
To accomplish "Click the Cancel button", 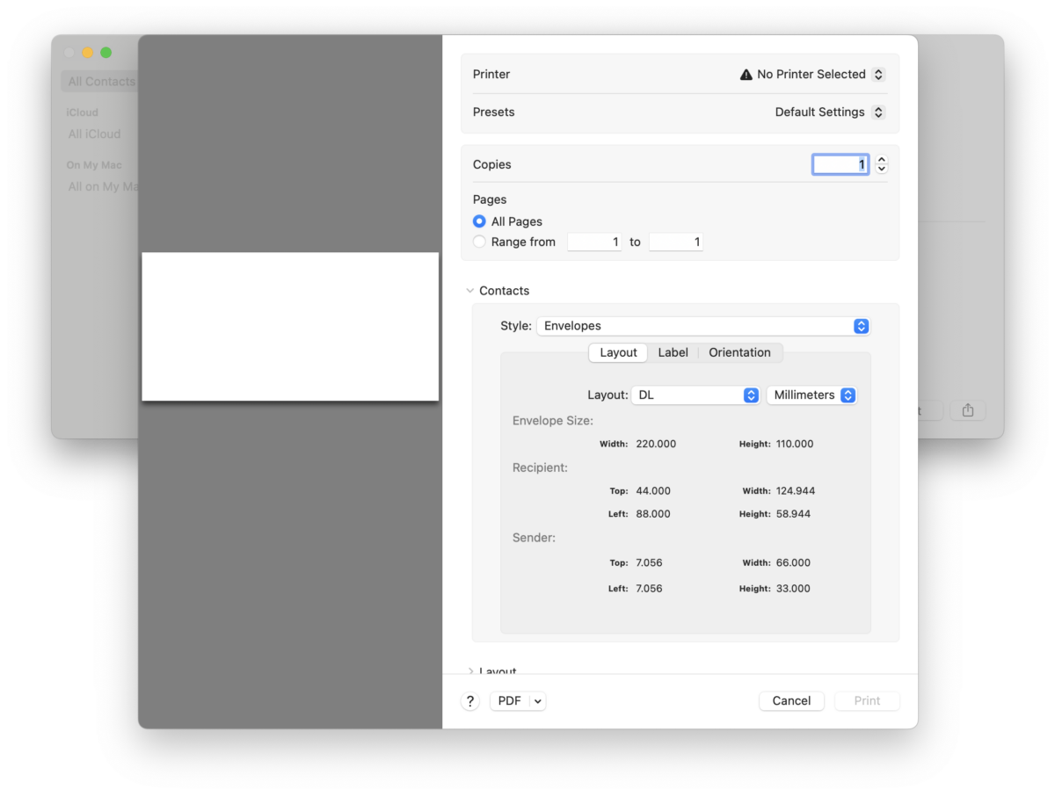I will (x=791, y=701).
